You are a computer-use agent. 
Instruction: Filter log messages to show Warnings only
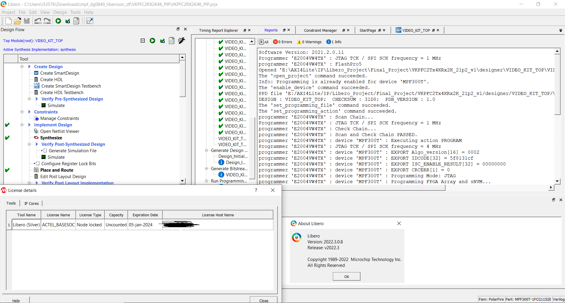click(x=309, y=42)
